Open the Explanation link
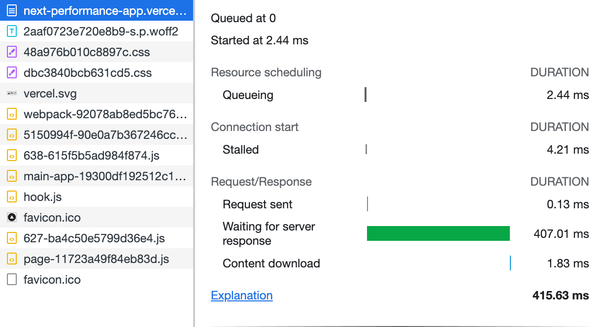Viewport: 601px width, 327px height. point(241,295)
